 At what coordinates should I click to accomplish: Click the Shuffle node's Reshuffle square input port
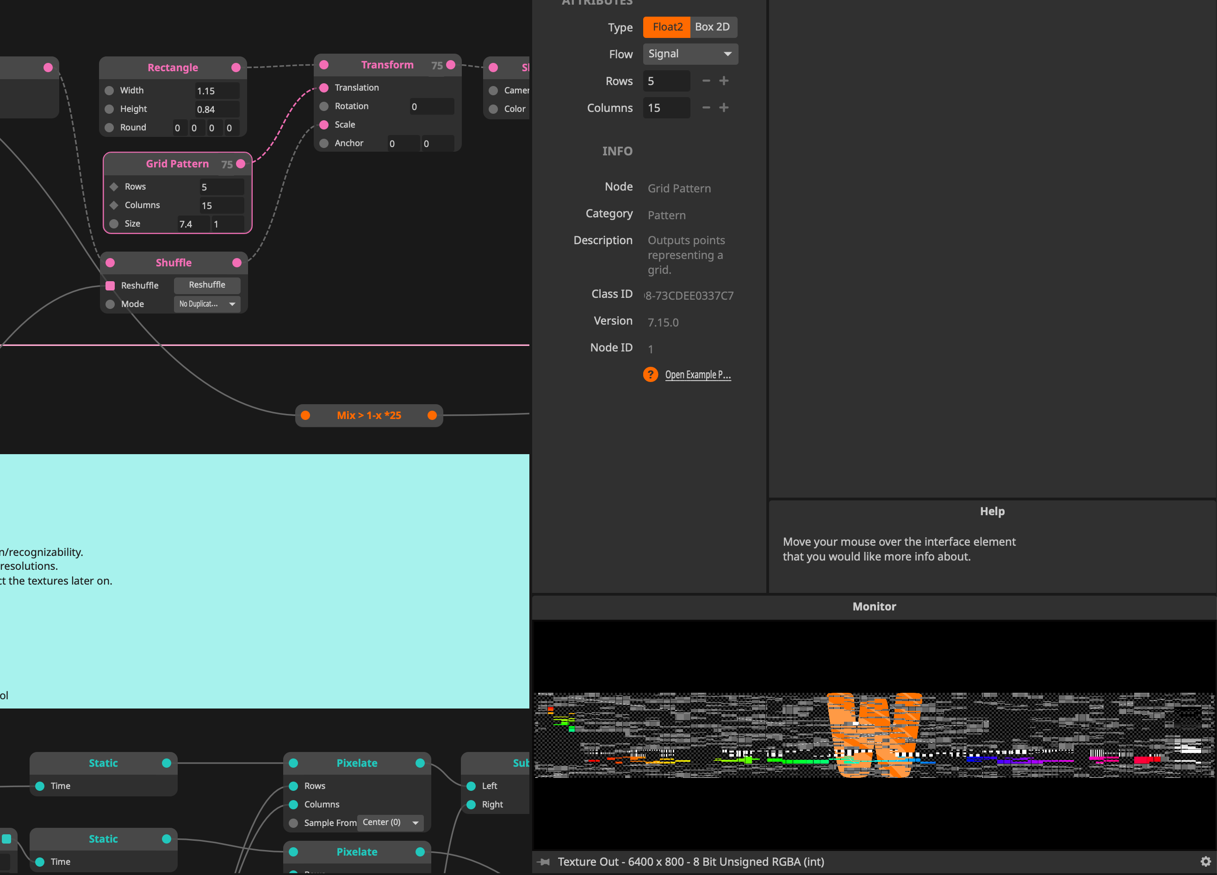(x=111, y=286)
